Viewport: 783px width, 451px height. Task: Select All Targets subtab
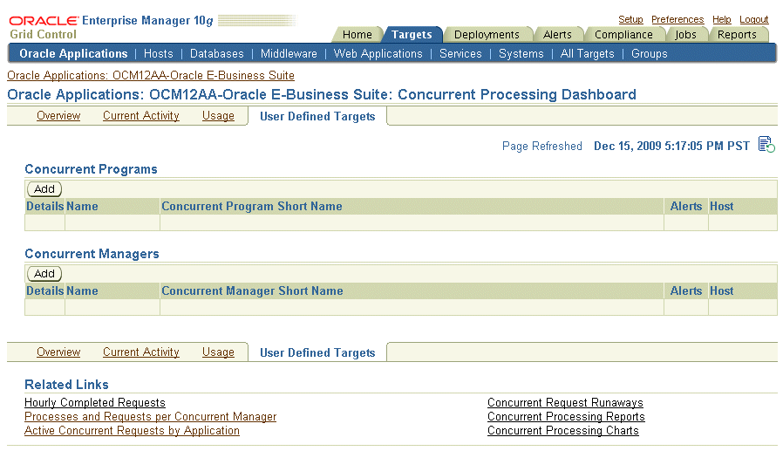click(x=588, y=54)
